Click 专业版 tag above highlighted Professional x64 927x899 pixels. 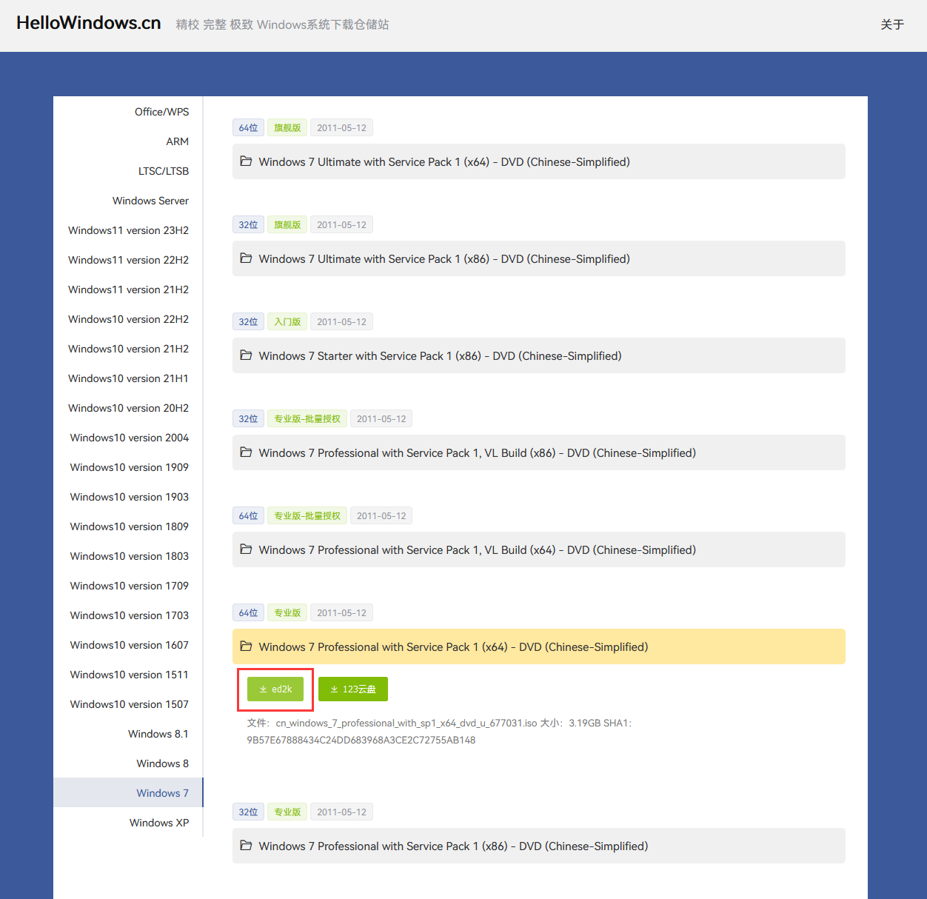pyautogui.click(x=287, y=612)
